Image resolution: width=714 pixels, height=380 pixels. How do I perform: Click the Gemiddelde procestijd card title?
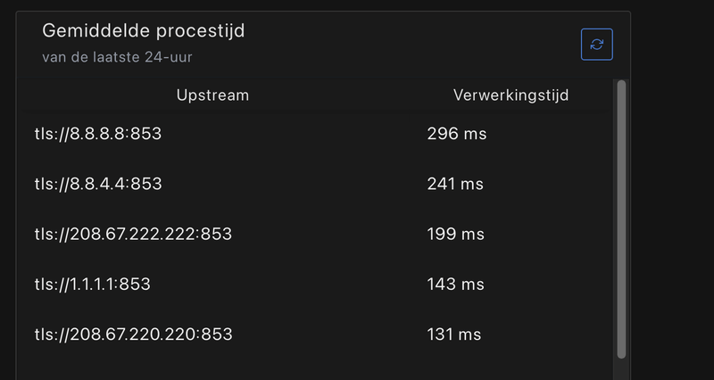[x=144, y=31]
